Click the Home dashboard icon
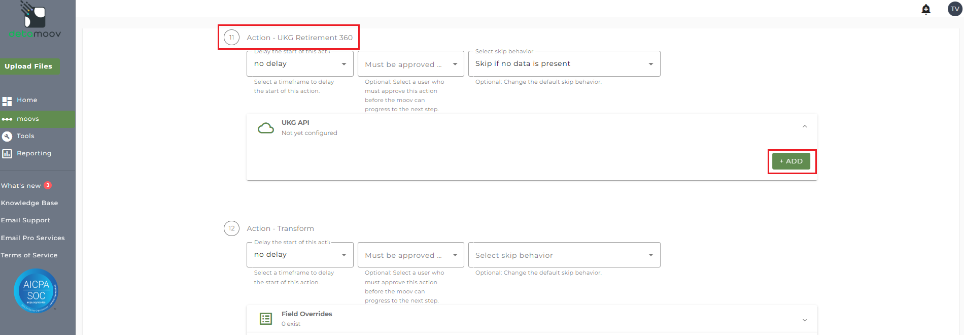 pos(7,100)
